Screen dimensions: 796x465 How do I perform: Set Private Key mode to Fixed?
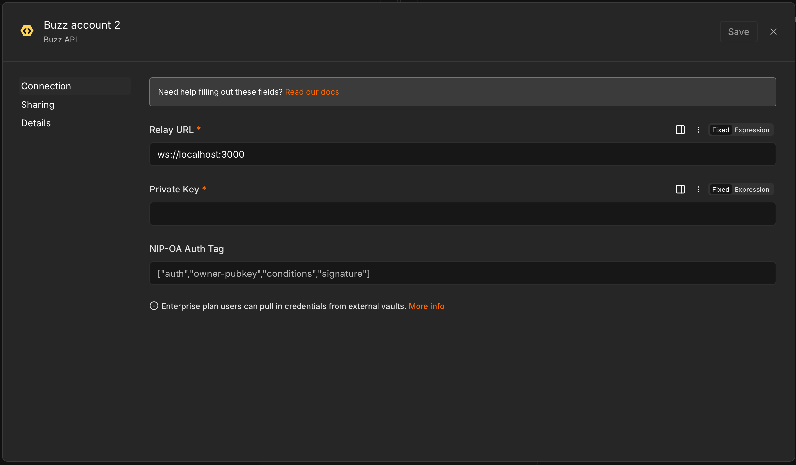(x=721, y=190)
